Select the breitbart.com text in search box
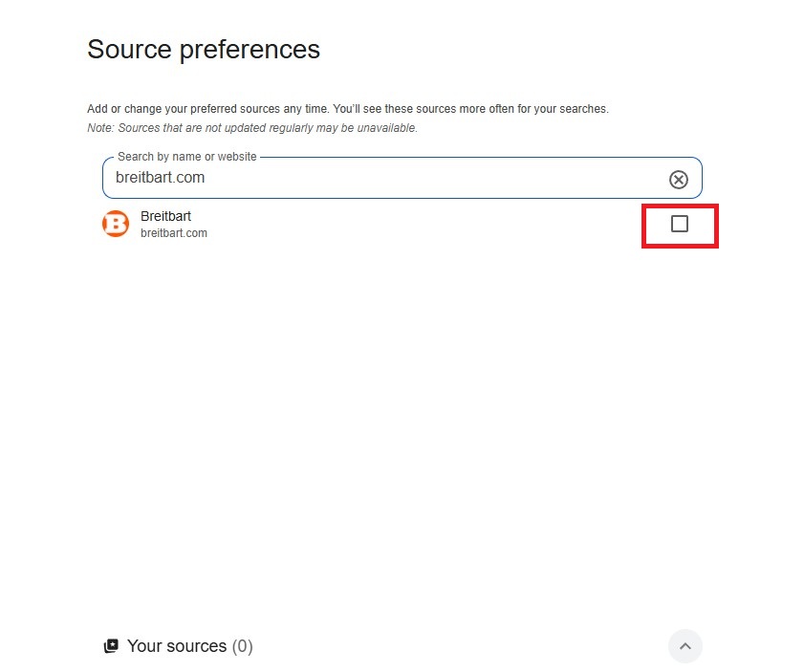Image resolution: width=804 pixels, height=672 pixels. click(160, 177)
